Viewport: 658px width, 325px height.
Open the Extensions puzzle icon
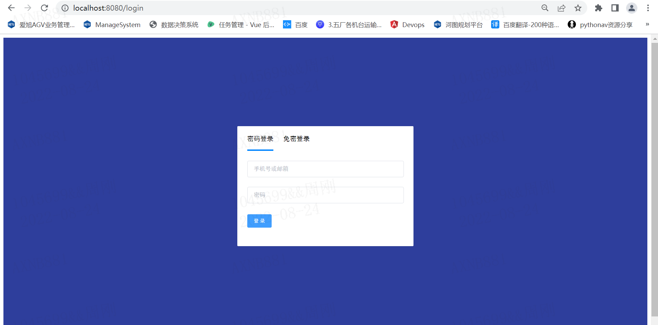599,8
